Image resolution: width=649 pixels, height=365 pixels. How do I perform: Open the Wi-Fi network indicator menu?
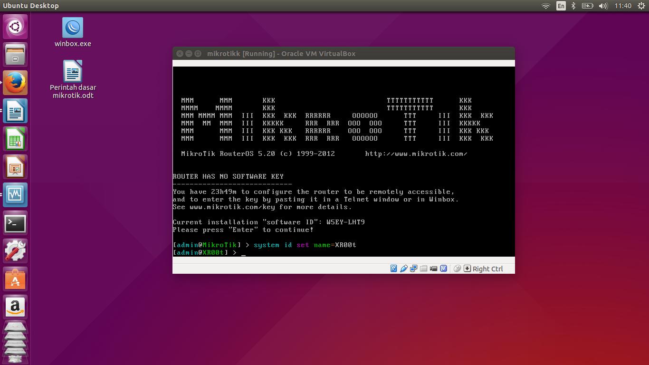546,6
